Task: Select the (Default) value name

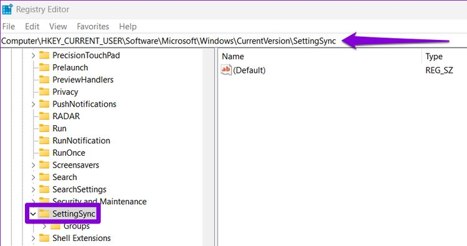Action: (249, 70)
